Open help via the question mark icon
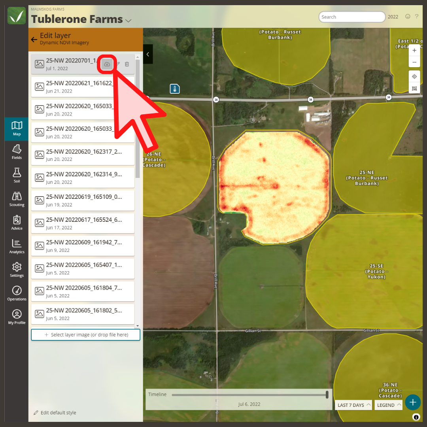Viewport: 427px width, 427px height. coord(417,16)
